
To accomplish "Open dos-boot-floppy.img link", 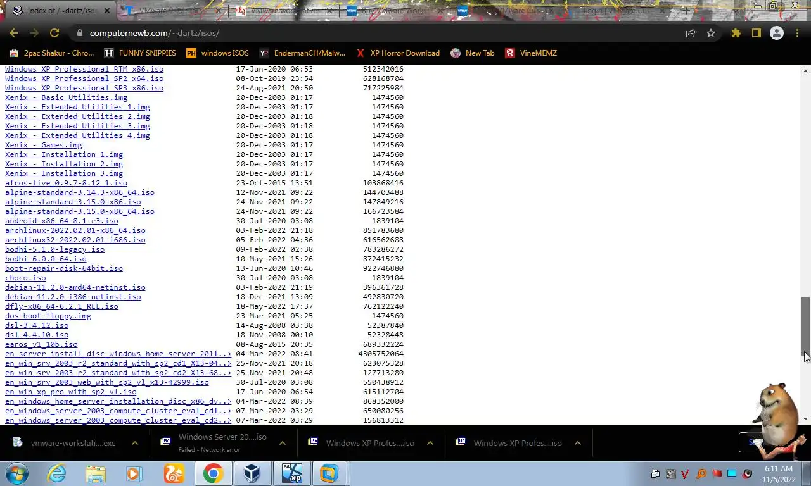I will 48,316.
